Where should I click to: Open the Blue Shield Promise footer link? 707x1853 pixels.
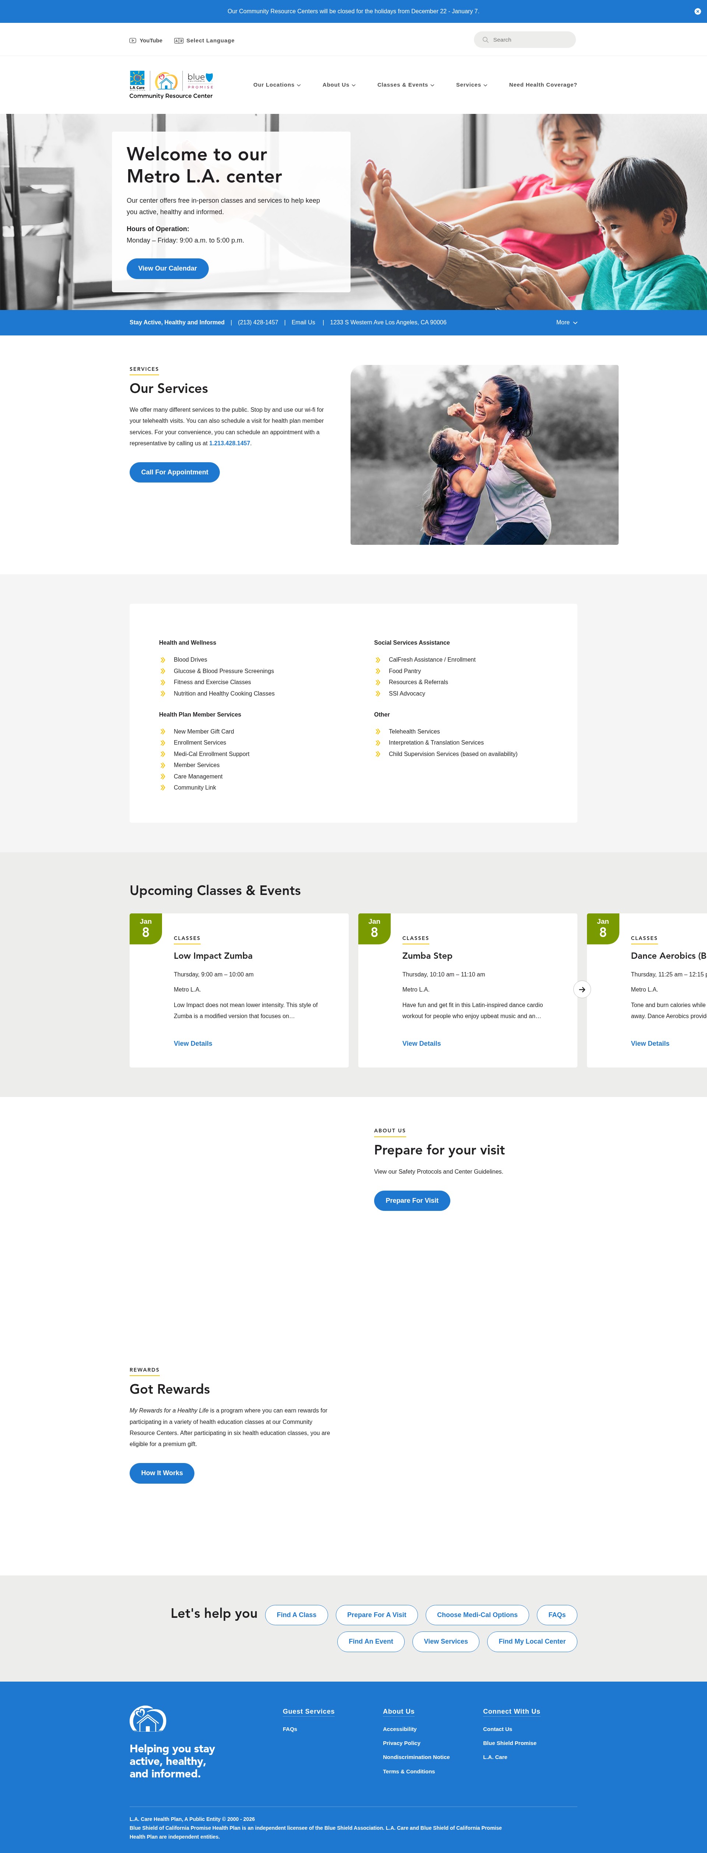click(509, 1743)
